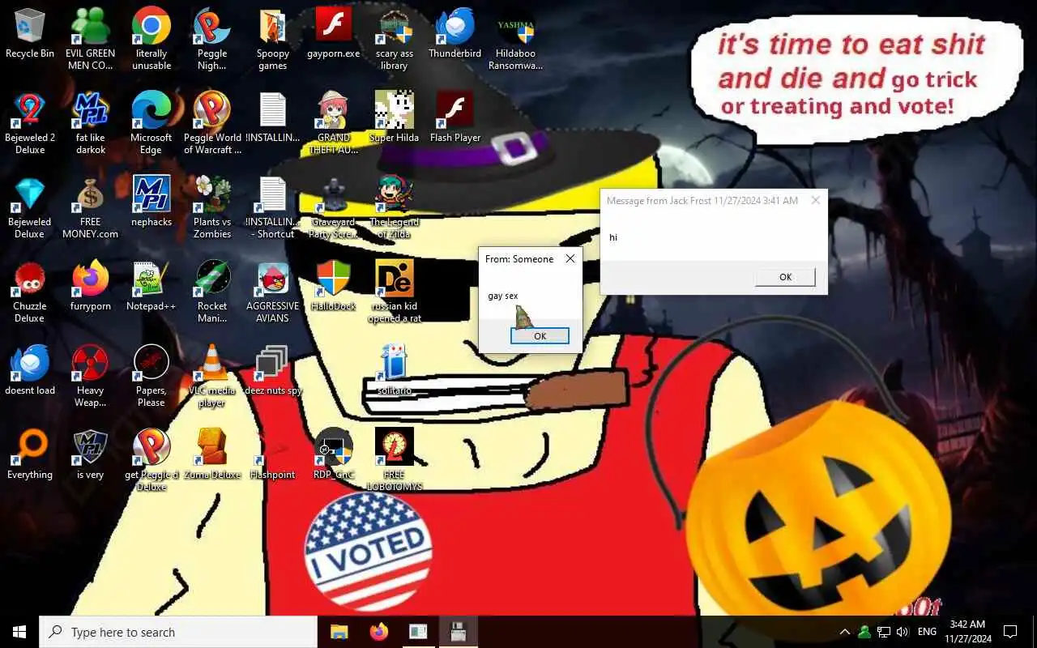Select the 'hi' message text
The height and width of the screenshot is (648, 1037).
[x=613, y=237]
